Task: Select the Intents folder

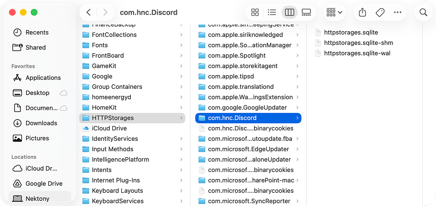Action: (132, 170)
